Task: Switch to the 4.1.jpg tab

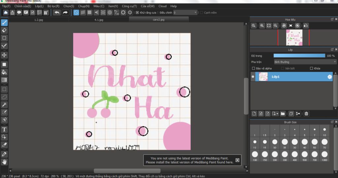Action: coord(99,19)
